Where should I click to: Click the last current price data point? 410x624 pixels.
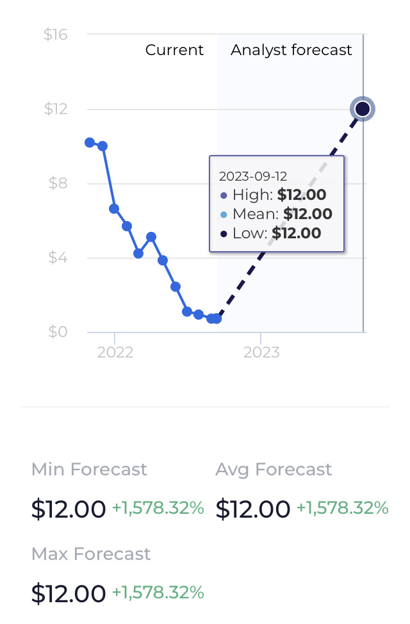tap(217, 319)
